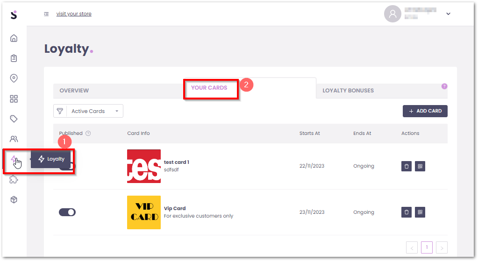Open the price tag sidebar icon
This screenshot has width=478, height=261.
pyautogui.click(x=14, y=119)
